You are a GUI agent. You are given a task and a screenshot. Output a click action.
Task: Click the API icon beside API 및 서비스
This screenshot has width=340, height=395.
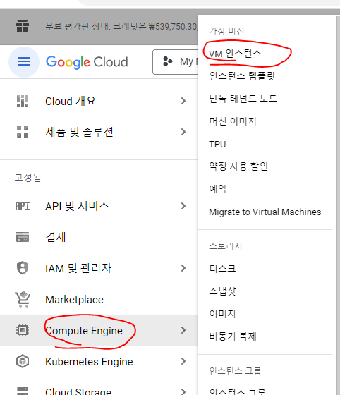[23, 206]
